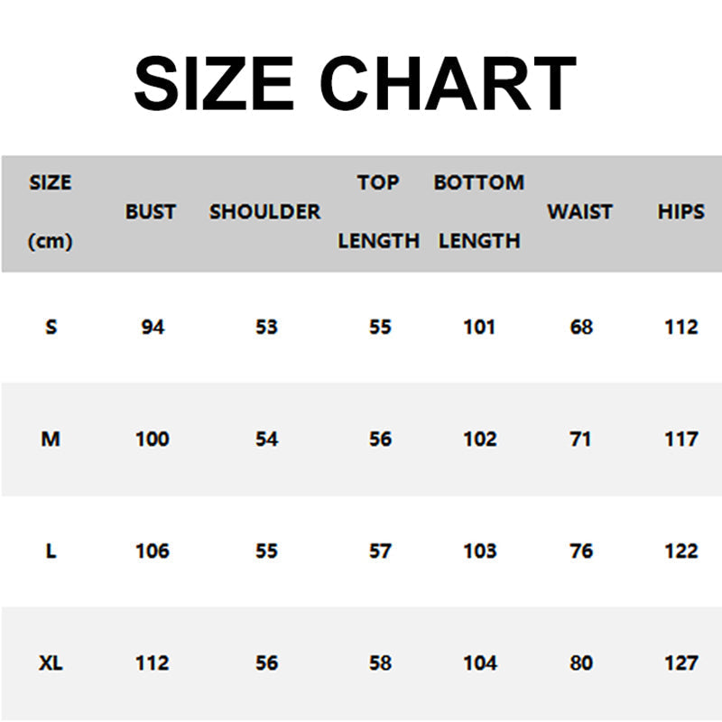Click the BUST column header
Viewport: 722px width, 722px height.
point(151,212)
